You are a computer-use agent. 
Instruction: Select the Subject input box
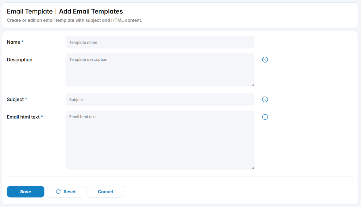[160, 99]
